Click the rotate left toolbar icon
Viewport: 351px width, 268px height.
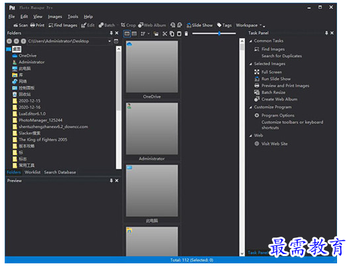(173, 25)
